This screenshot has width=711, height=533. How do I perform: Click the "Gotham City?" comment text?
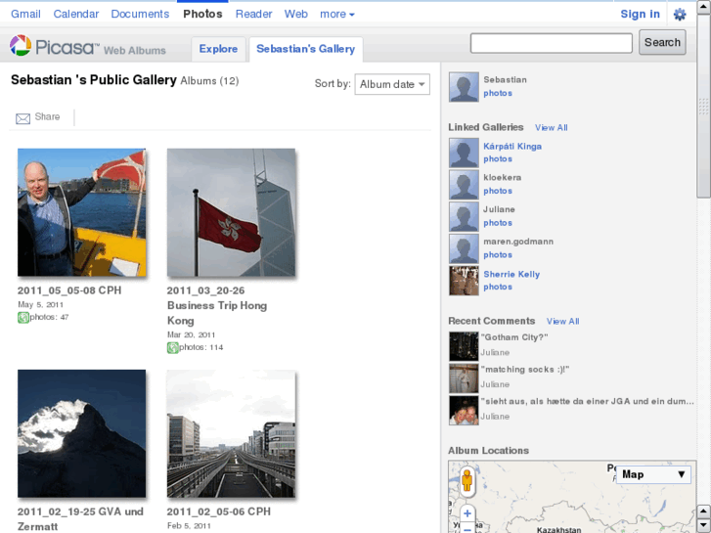click(514, 337)
